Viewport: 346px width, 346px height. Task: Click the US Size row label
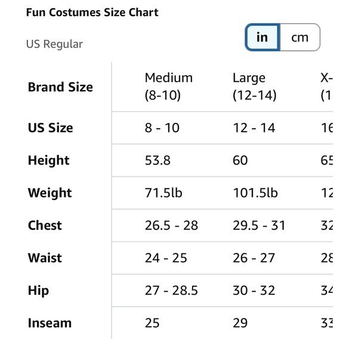(x=50, y=128)
